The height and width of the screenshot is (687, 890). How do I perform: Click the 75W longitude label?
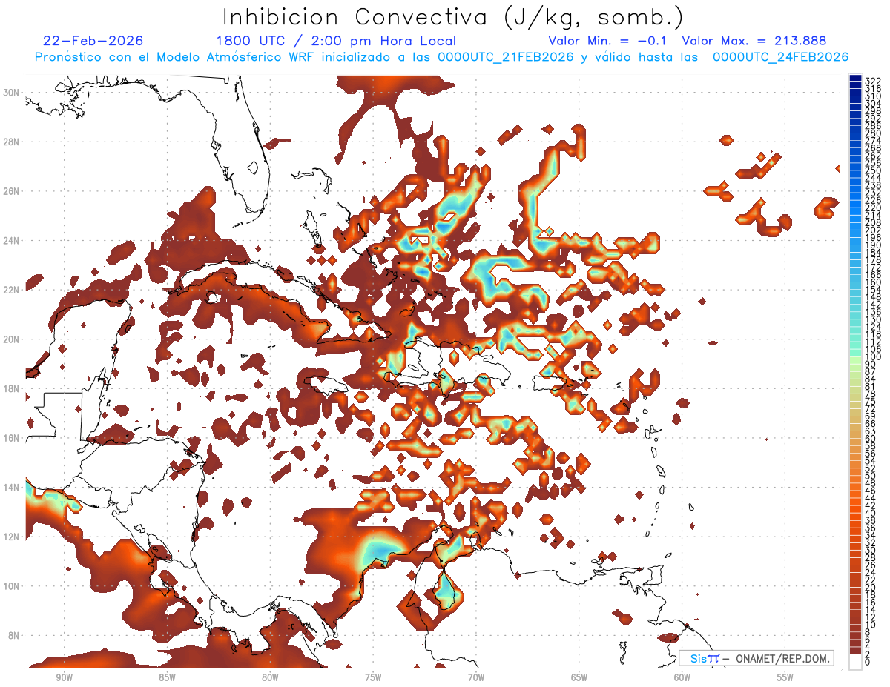tap(373, 677)
